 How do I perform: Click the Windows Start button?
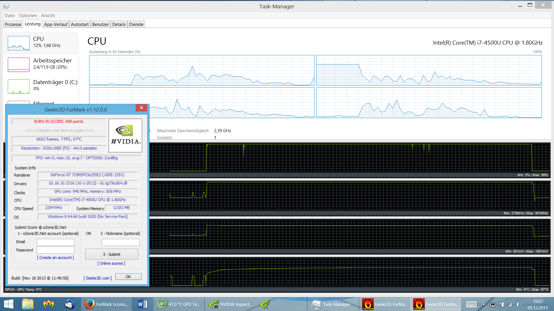pyautogui.click(x=9, y=304)
